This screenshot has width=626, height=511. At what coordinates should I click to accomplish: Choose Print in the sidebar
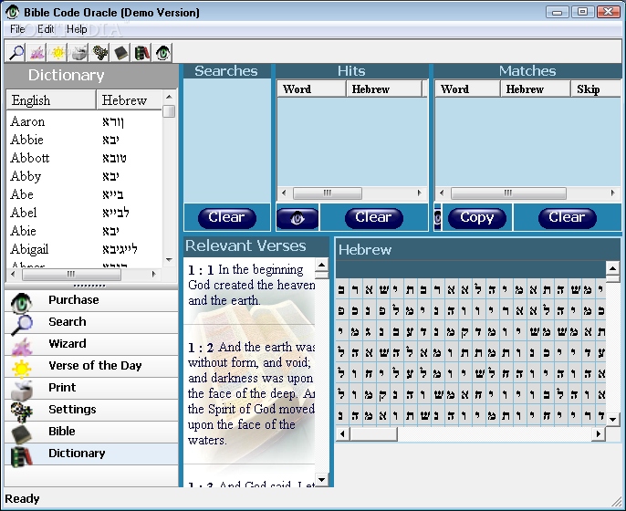[91, 388]
